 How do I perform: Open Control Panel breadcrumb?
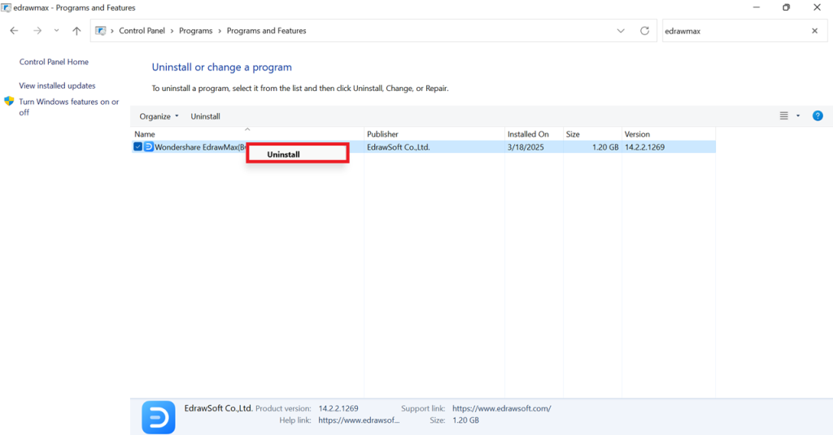click(142, 31)
